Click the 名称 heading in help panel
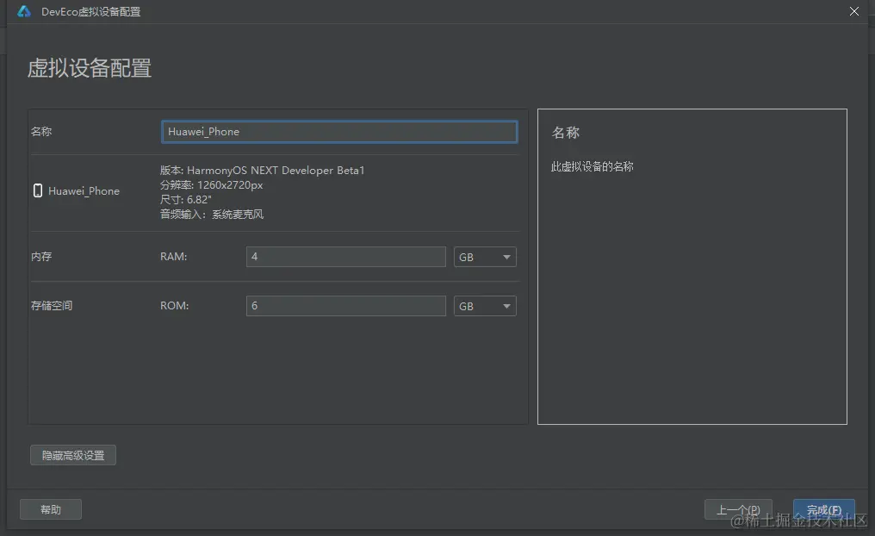Viewport: 875px width, 536px height. coord(565,133)
